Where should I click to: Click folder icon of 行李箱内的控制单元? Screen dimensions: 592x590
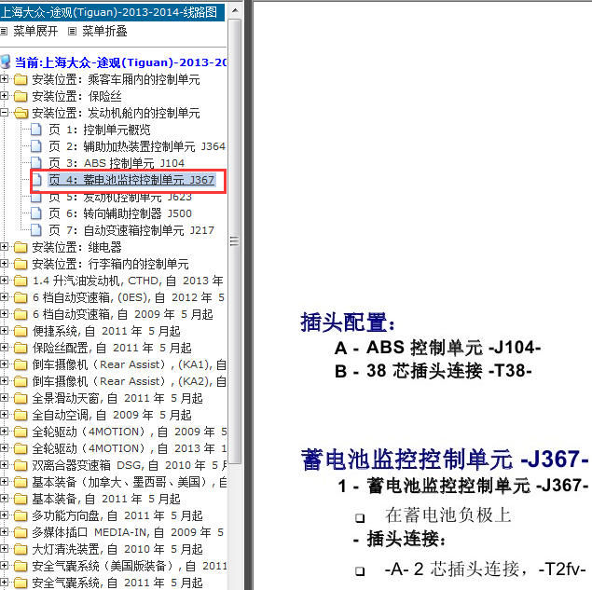click(21, 264)
